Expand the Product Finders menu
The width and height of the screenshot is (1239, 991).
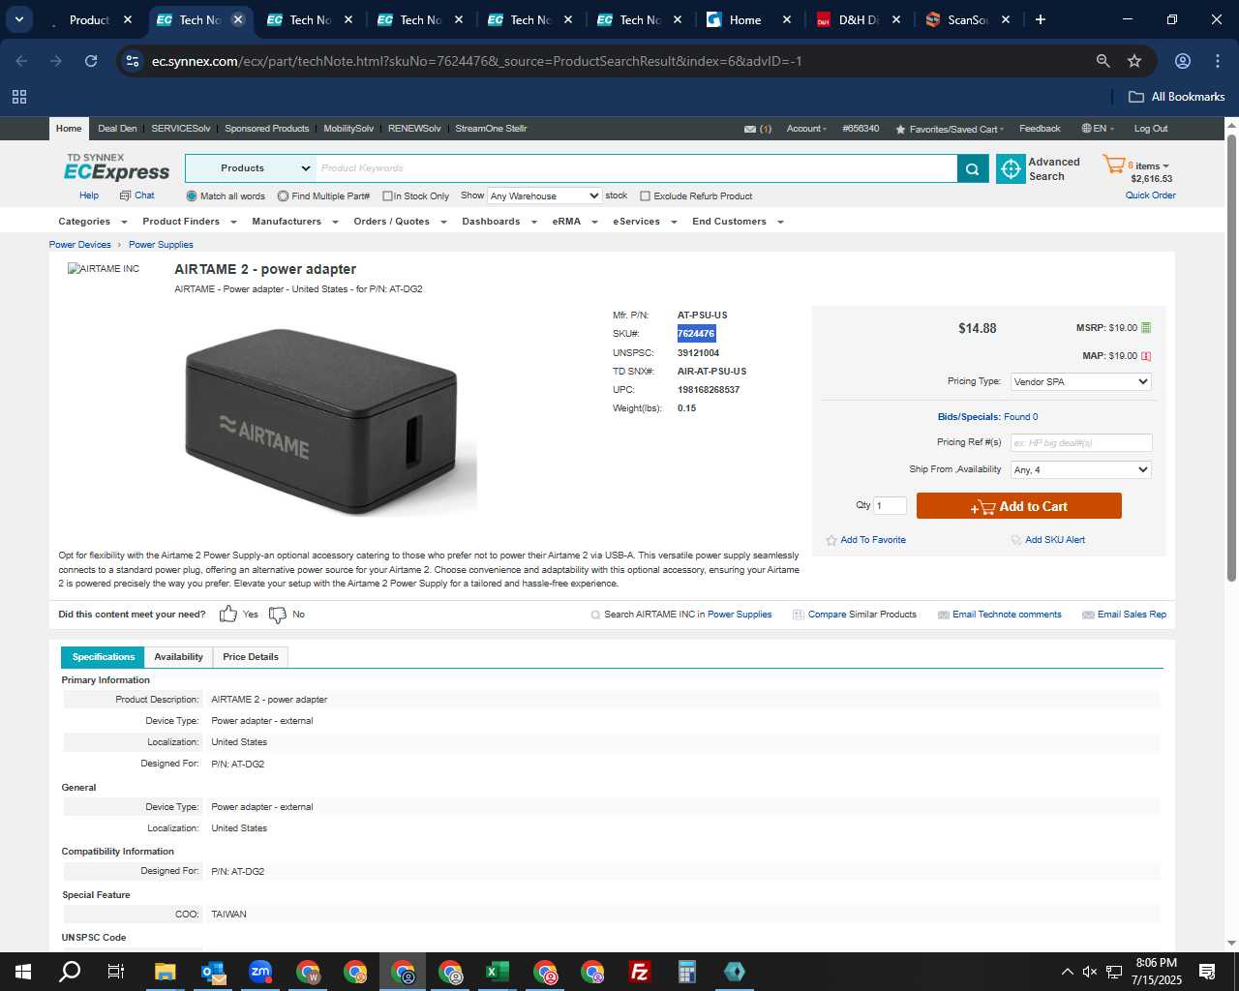pos(189,222)
